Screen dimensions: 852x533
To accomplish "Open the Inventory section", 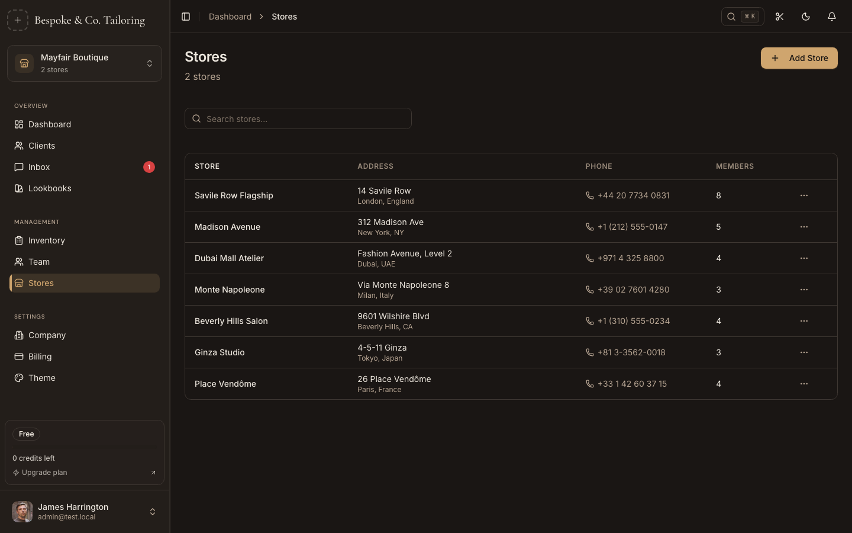I will click(x=47, y=240).
